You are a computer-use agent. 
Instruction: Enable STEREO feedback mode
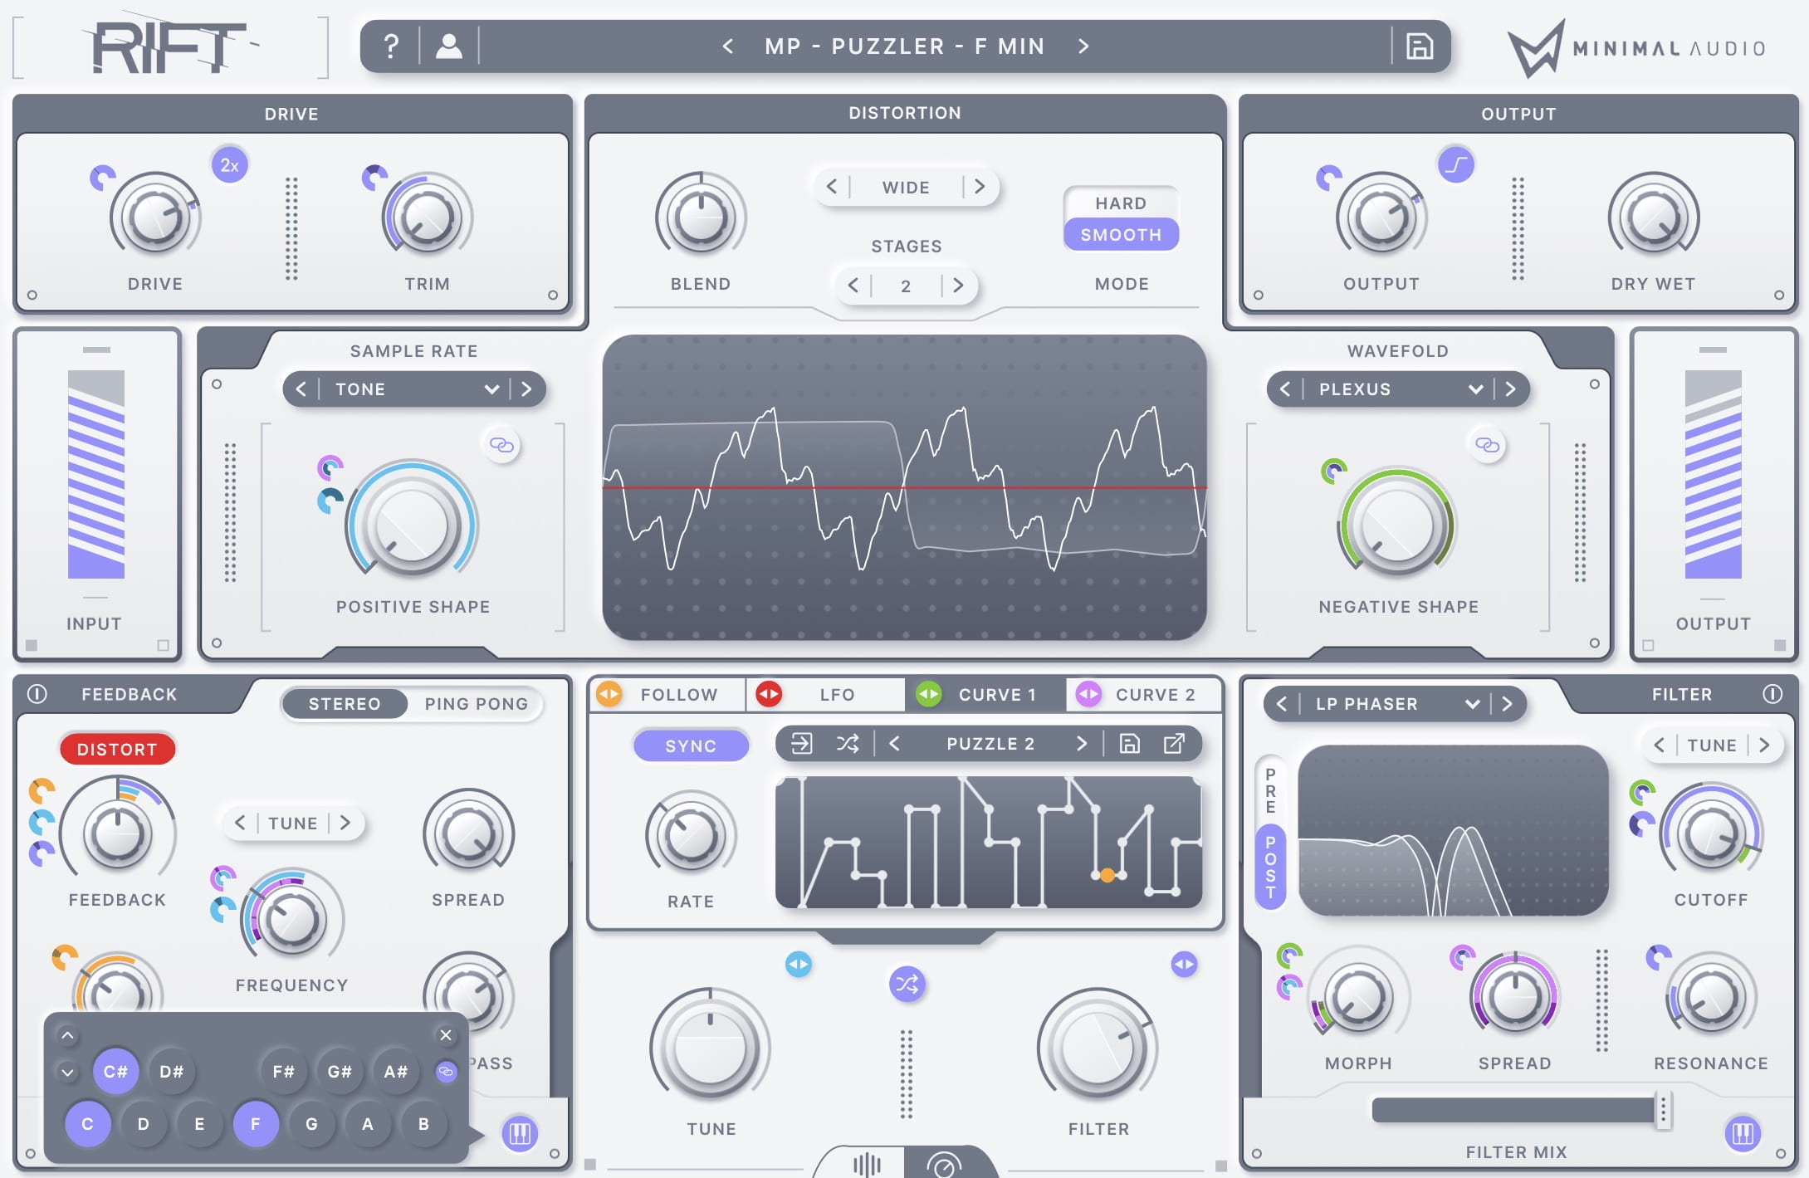pos(345,704)
